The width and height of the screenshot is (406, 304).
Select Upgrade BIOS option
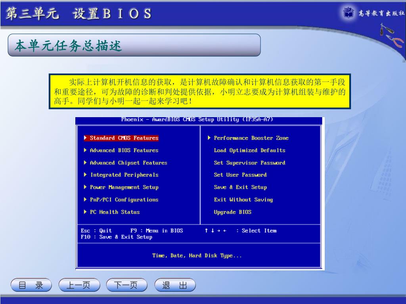[x=232, y=212]
